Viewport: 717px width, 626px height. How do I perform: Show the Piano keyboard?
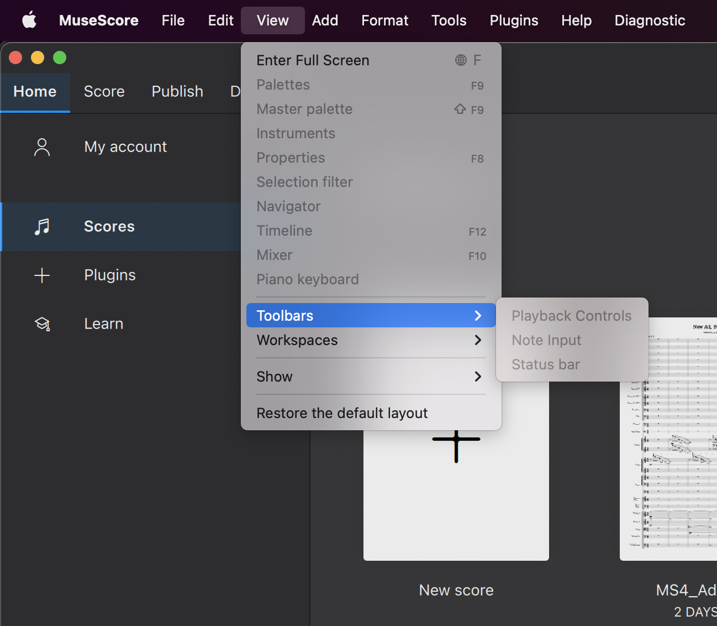pos(308,279)
